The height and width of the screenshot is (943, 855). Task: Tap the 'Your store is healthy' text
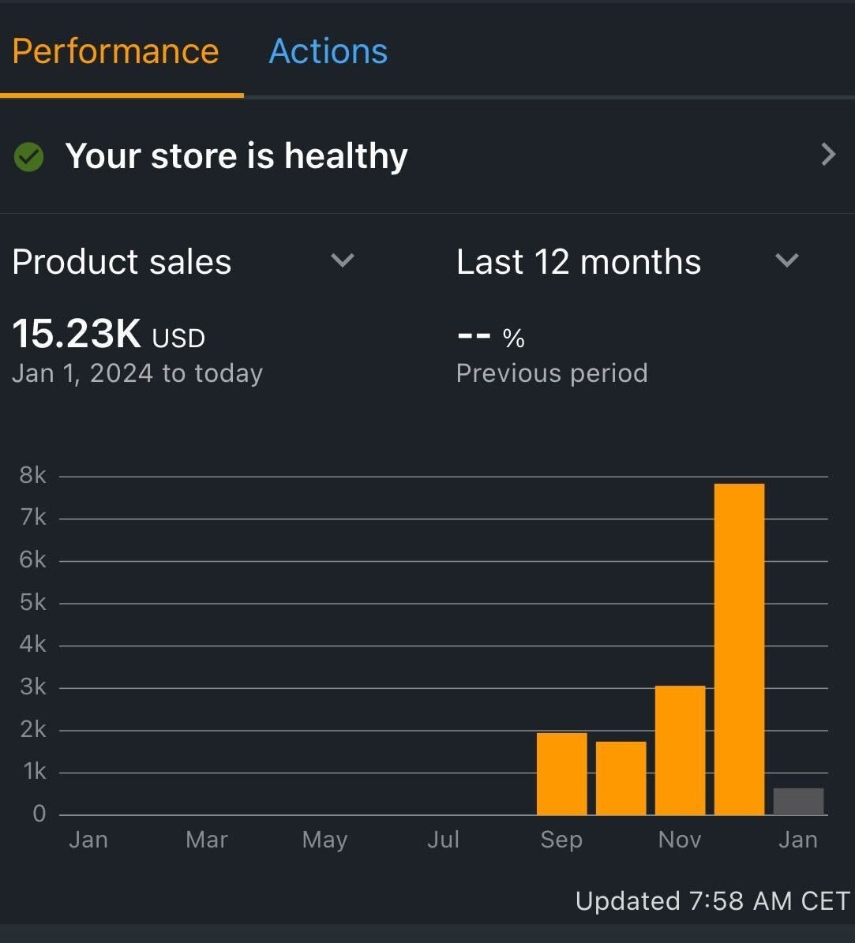(236, 156)
